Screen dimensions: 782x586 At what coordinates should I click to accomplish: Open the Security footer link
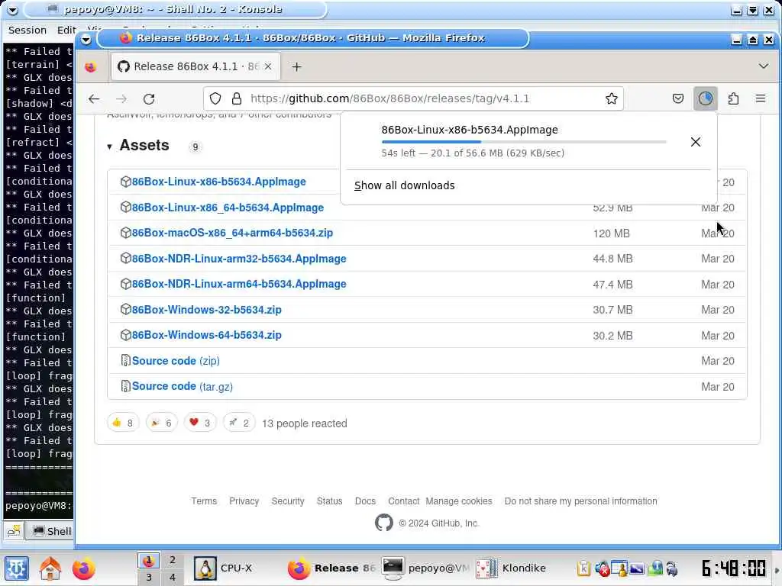[288, 501]
